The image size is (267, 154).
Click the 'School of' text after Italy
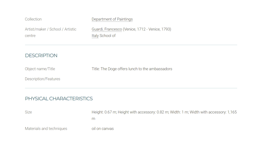[x=107, y=36]
